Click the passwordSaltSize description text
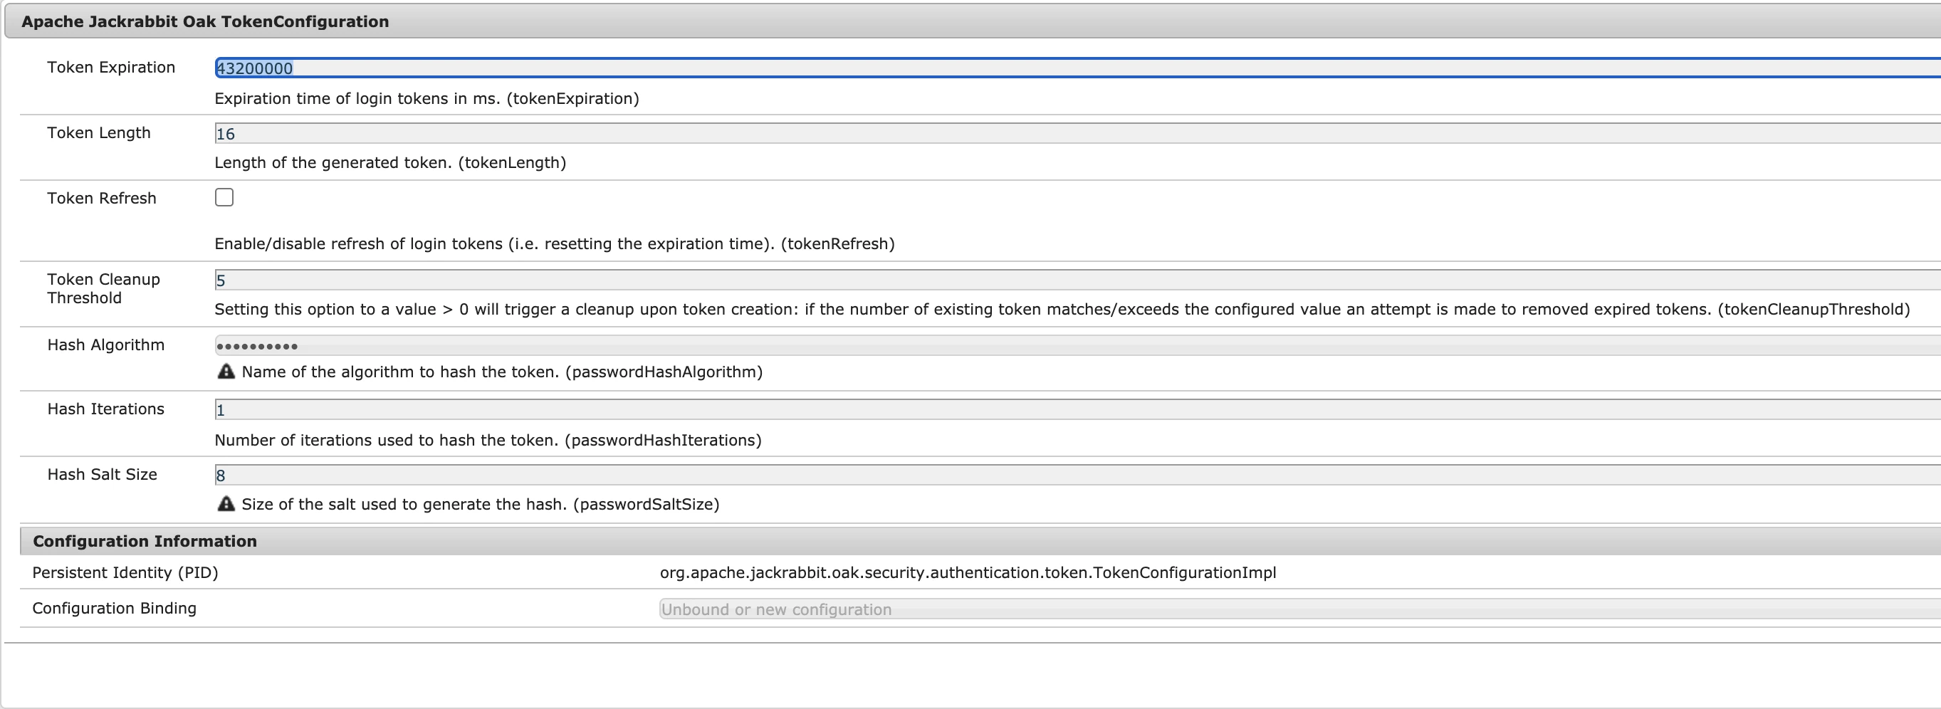This screenshot has height=709, width=1941. (481, 504)
